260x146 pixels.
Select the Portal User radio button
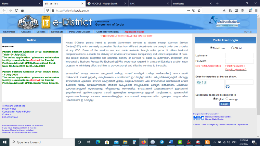click(x=211, y=48)
